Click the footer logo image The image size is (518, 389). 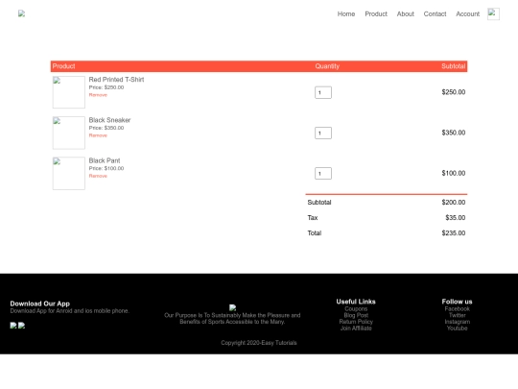pos(232,307)
